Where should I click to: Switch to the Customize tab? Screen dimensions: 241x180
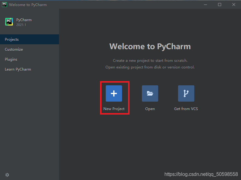[30, 49]
